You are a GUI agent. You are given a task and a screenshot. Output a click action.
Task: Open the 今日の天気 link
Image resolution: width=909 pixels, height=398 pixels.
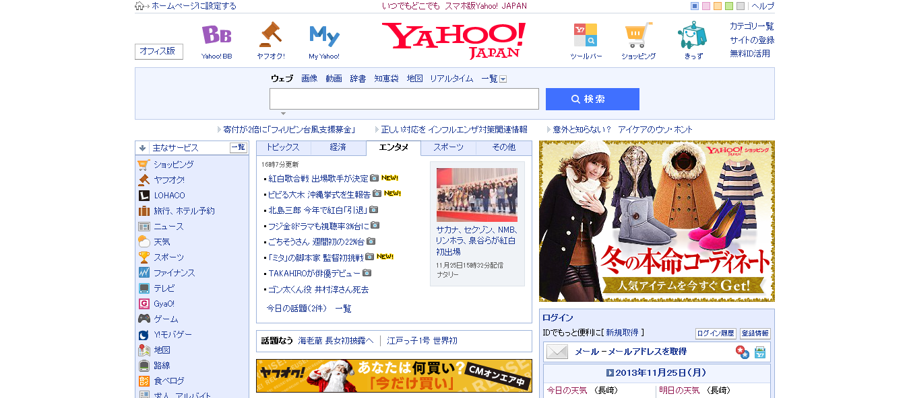coord(567,390)
